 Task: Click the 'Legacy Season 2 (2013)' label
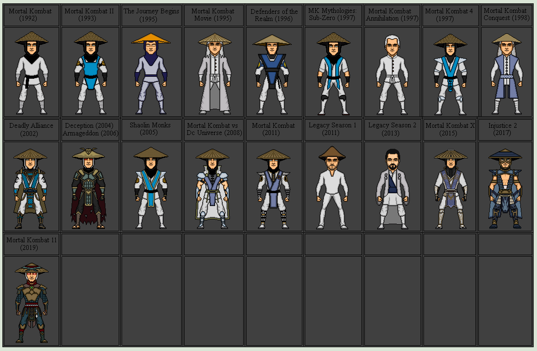[392, 129]
